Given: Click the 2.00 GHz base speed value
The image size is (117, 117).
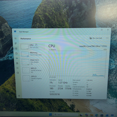Looking at the screenshot, I should pos(89,80).
